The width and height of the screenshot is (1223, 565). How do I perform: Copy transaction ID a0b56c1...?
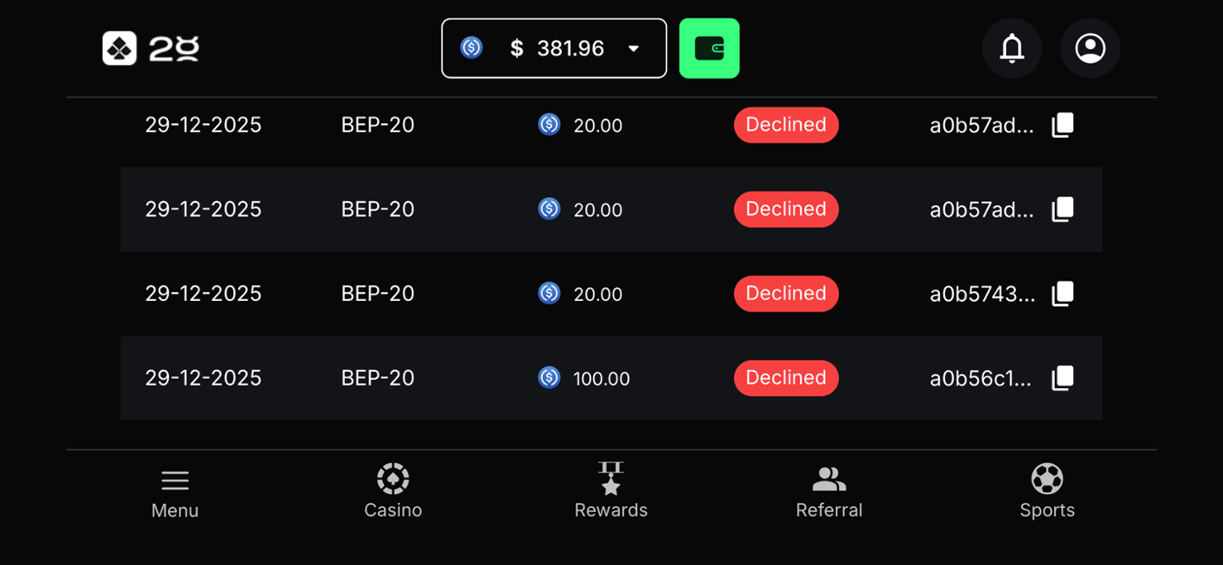pos(1062,378)
